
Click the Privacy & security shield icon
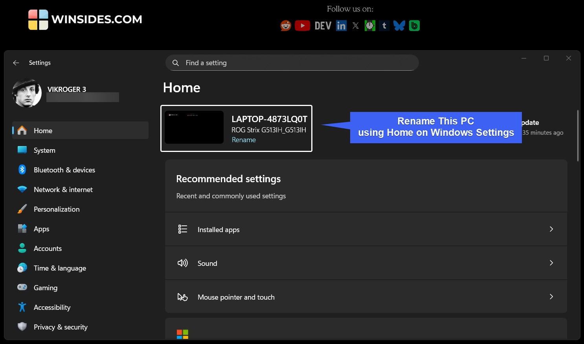point(22,327)
